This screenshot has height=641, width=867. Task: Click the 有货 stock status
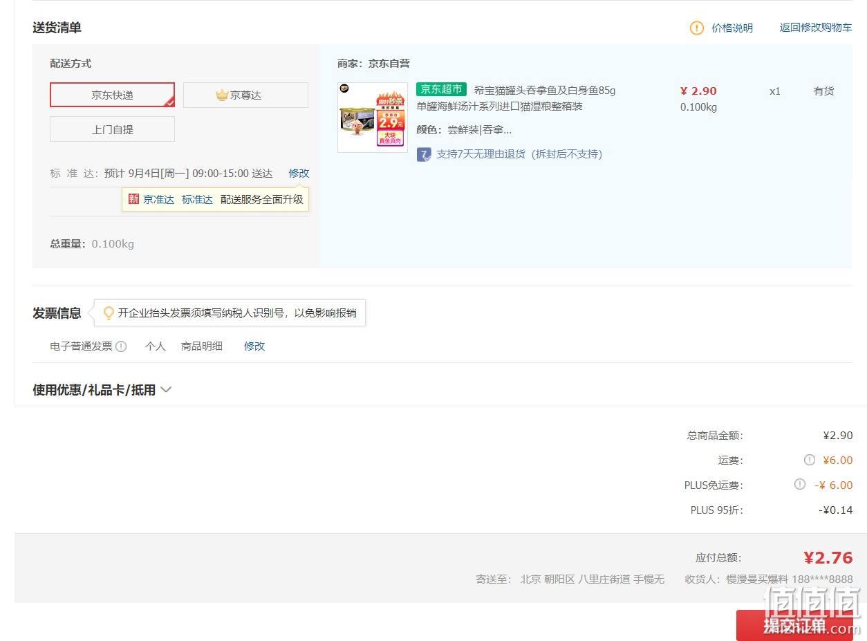pos(823,91)
